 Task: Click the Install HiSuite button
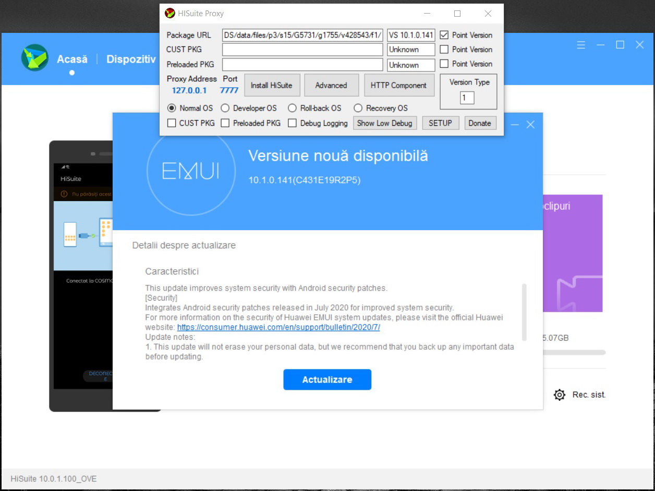(x=272, y=85)
